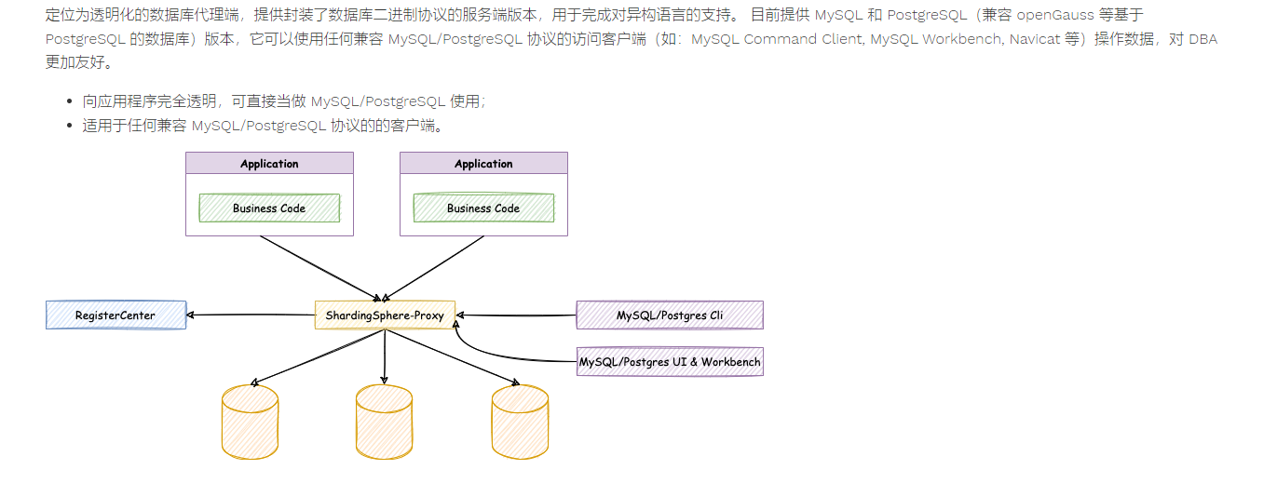Click the right database cylinder icon
This screenshot has width=1277, height=483.
click(520, 423)
